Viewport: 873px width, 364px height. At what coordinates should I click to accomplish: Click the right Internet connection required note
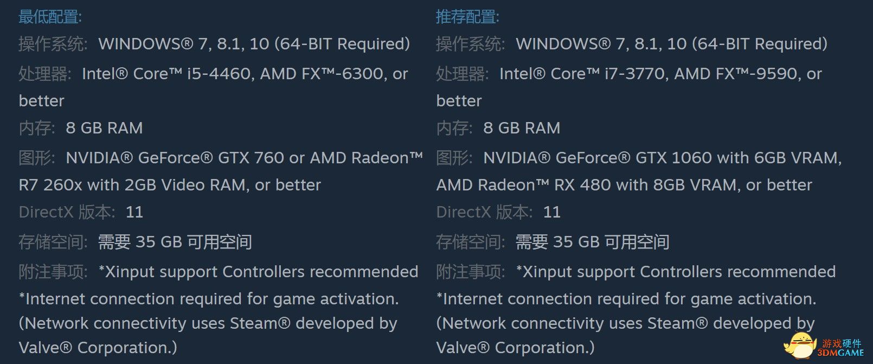(626, 299)
